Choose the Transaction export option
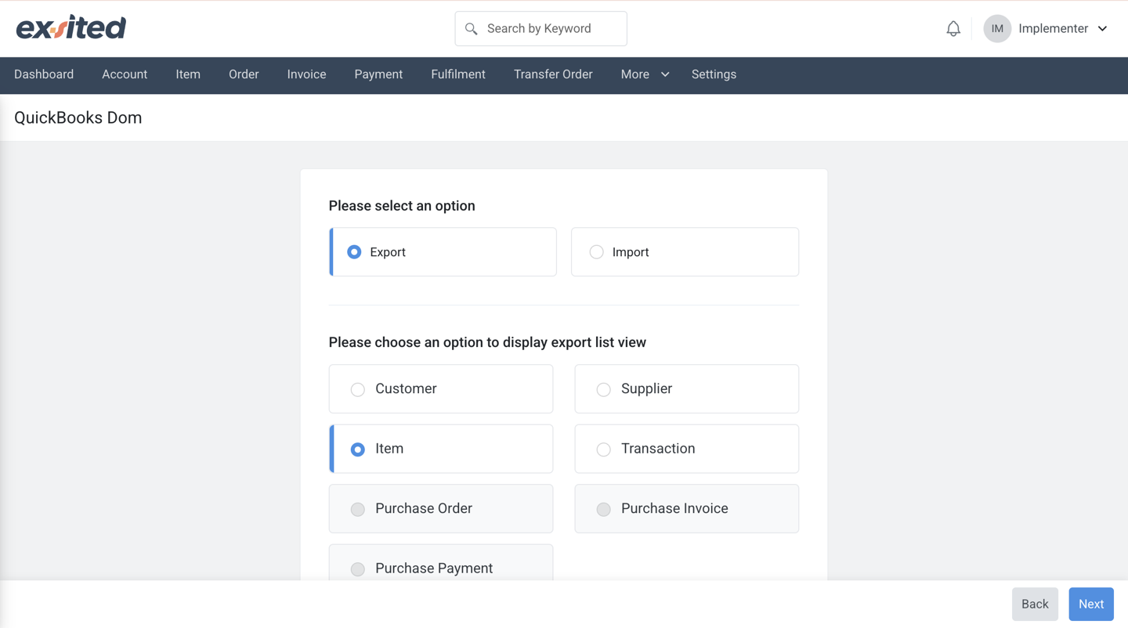This screenshot has height=628, width=1128. pos(687,449)
